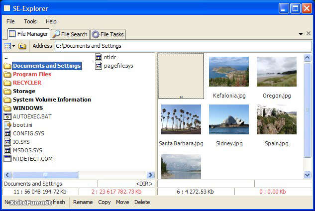This screenshot has width=315, height=211.
Task: Click the up one folder icon
Action: pyautogui.click(x=22, y=46)
